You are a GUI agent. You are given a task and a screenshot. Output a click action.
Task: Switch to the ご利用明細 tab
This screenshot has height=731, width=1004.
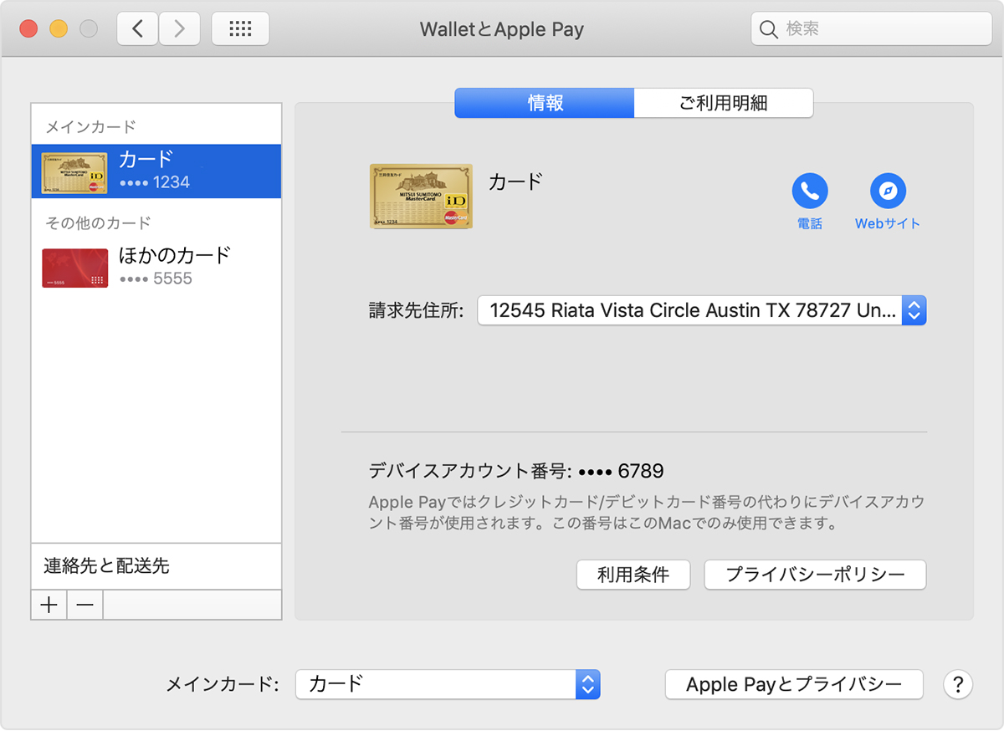click(x=724, y=104)
